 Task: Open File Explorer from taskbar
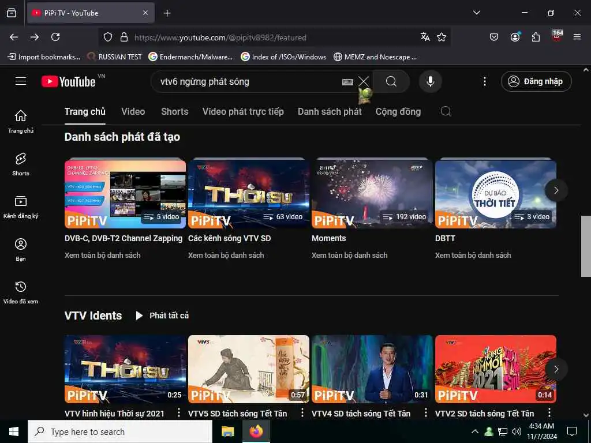227,431
